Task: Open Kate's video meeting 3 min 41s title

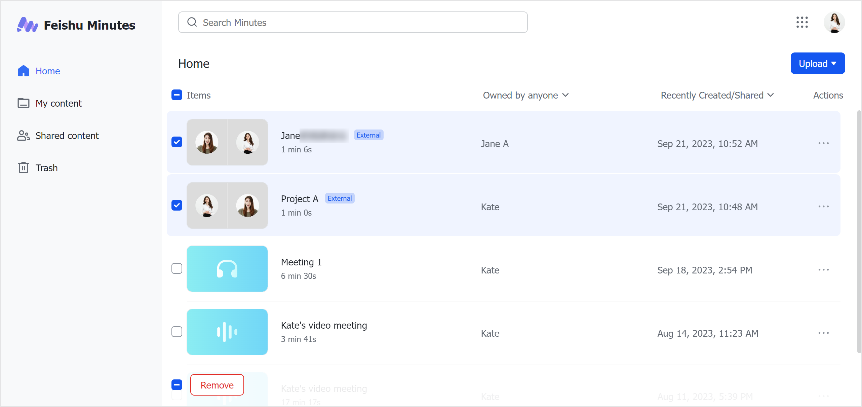Action: point(324,325)
